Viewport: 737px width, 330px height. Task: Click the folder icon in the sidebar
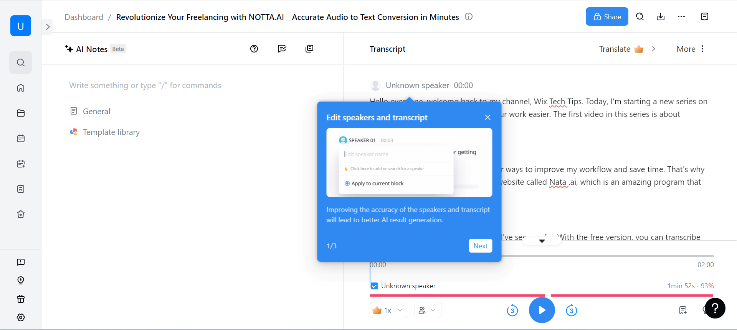pyautogui.click(x=21, y=113)
